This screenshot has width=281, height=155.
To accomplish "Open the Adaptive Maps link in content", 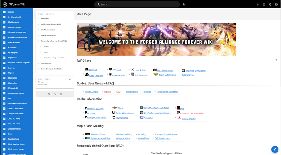I will pos(123,138).
